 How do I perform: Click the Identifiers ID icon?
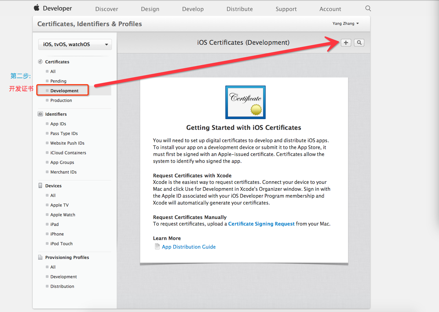point(40,114)
